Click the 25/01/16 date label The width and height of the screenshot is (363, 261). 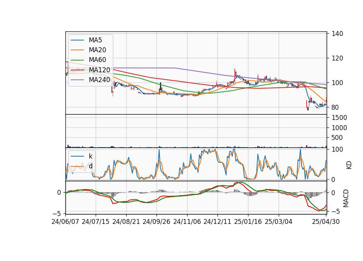pos(248,222)
